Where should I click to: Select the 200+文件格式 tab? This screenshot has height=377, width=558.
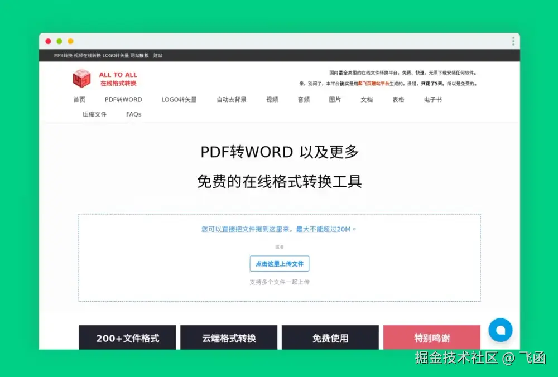127,337
